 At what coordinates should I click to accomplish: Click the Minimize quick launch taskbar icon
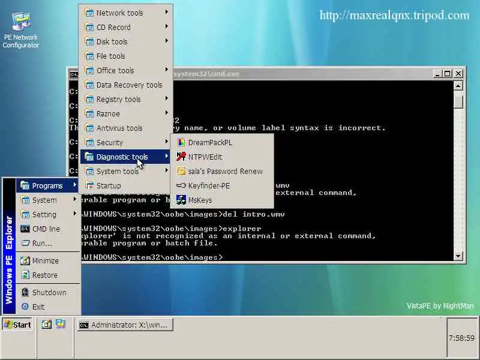[47, 324]
